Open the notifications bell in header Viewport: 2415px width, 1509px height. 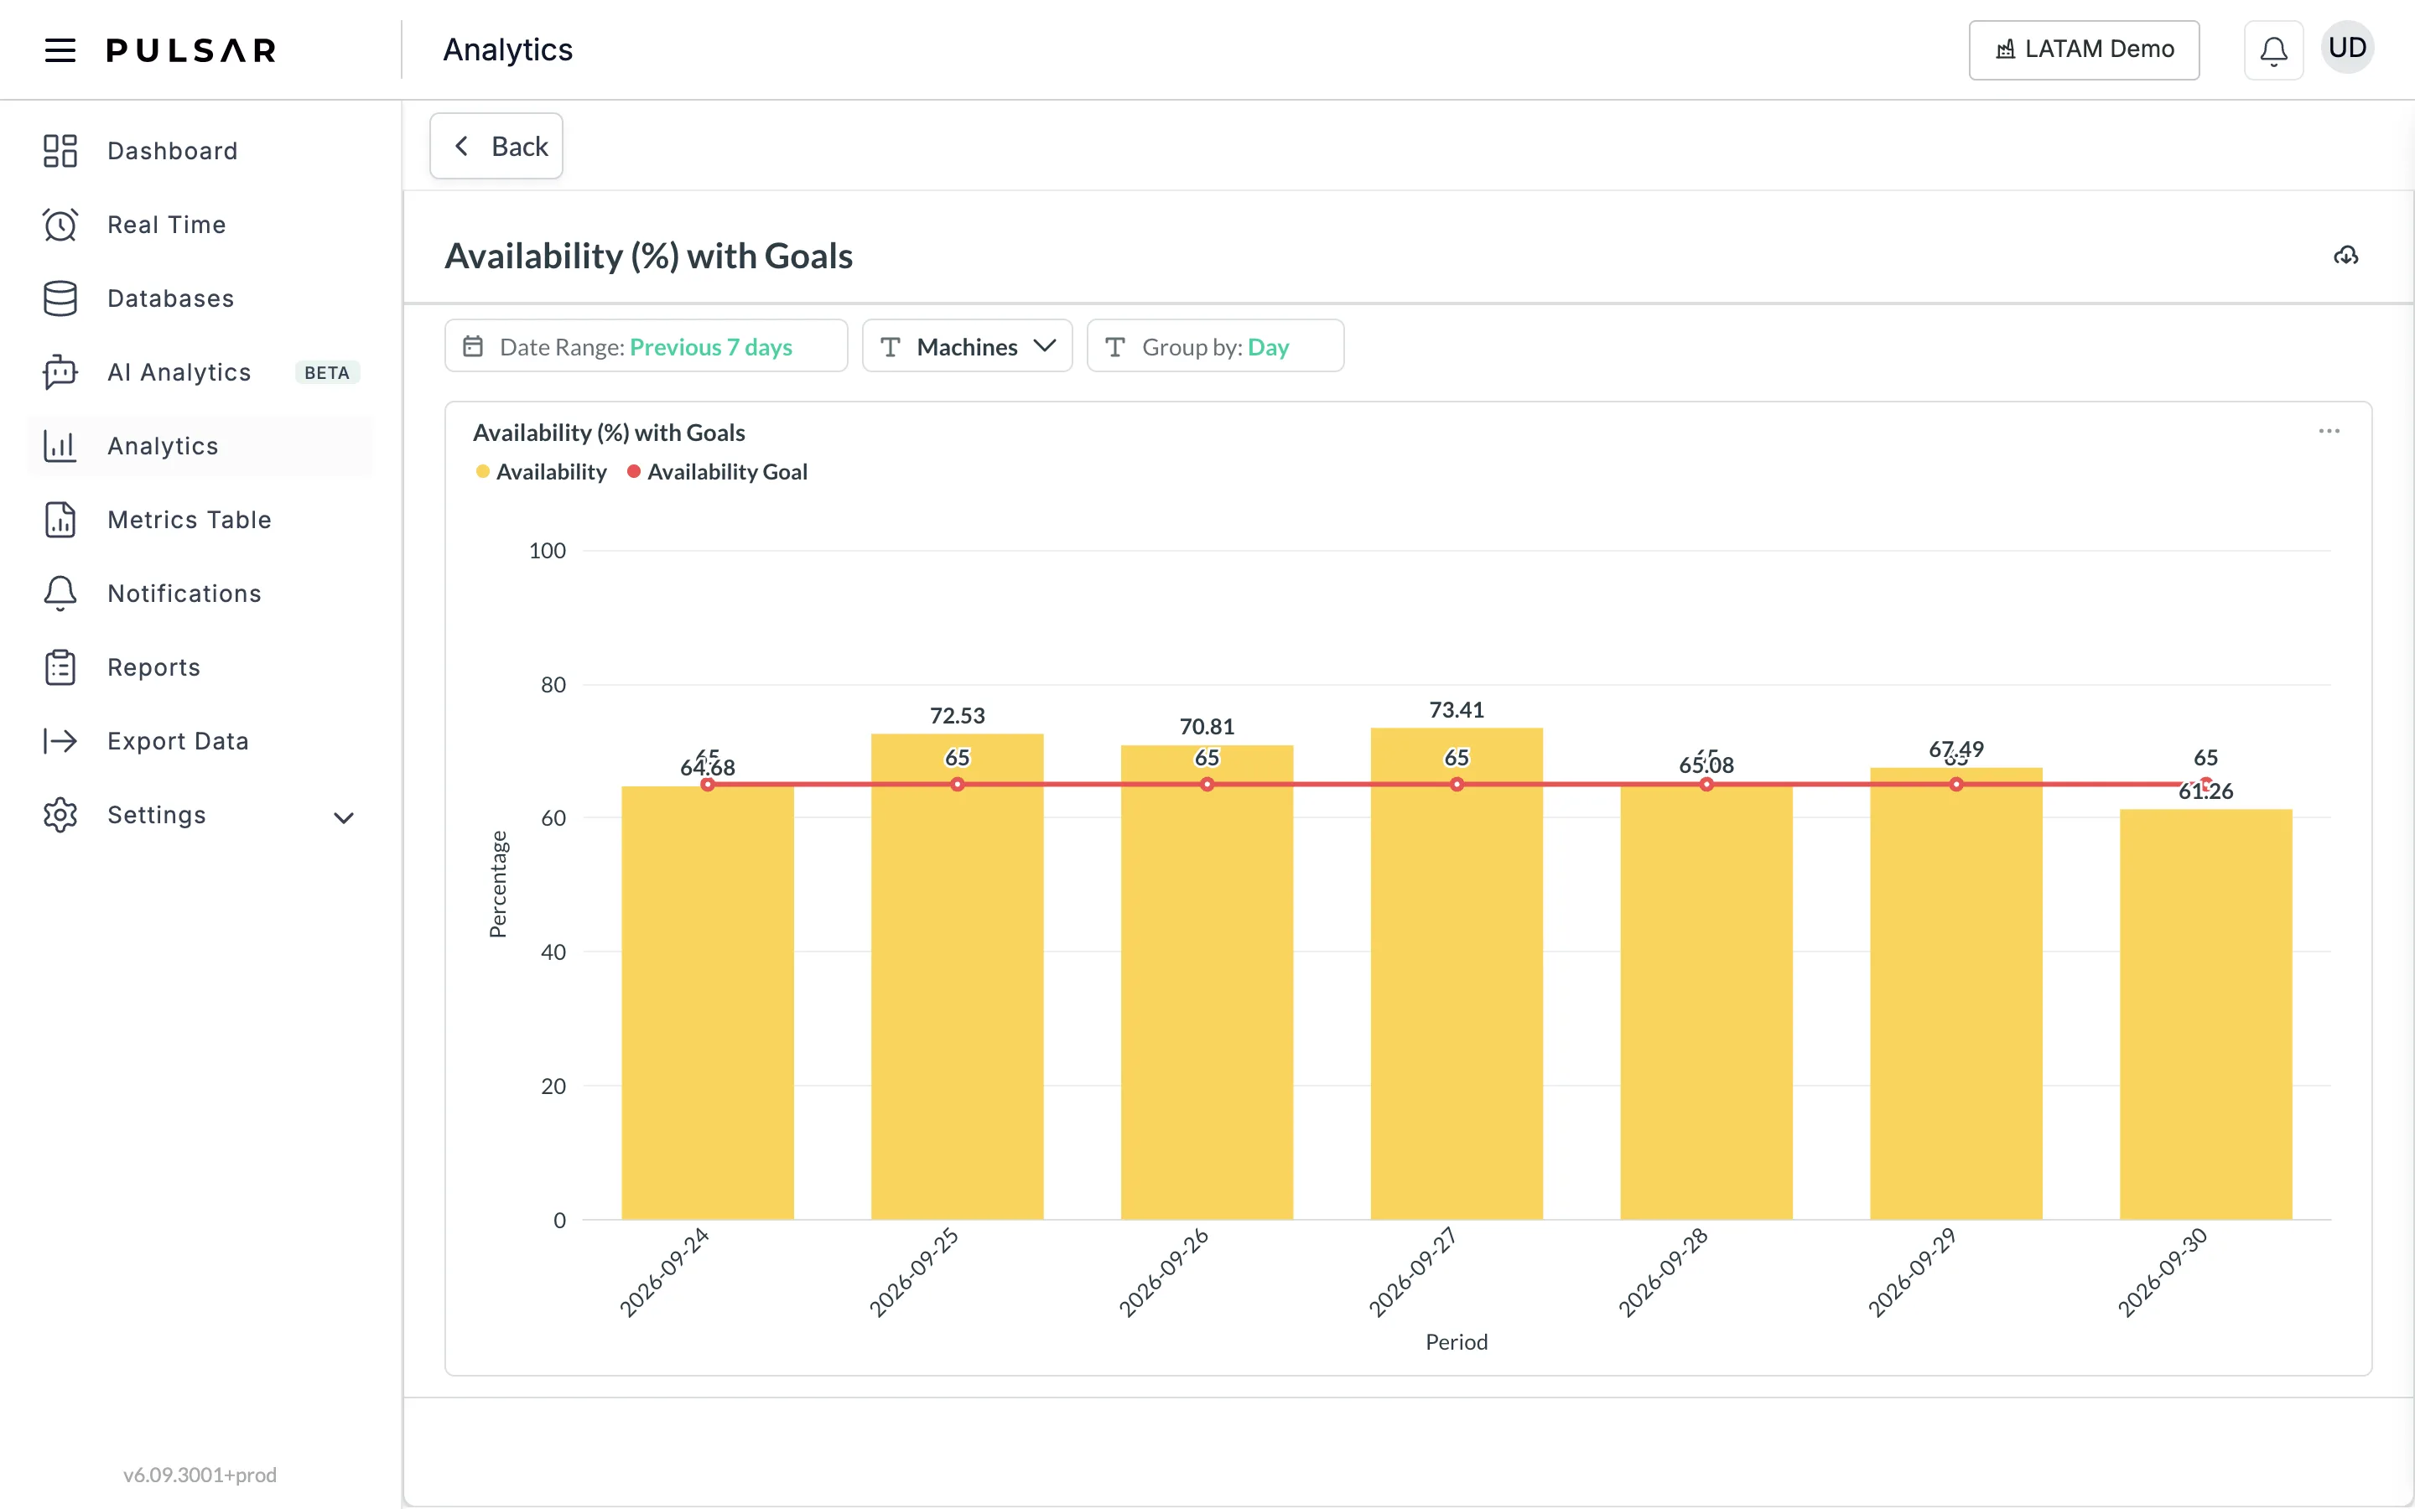tap(2273, 50)
